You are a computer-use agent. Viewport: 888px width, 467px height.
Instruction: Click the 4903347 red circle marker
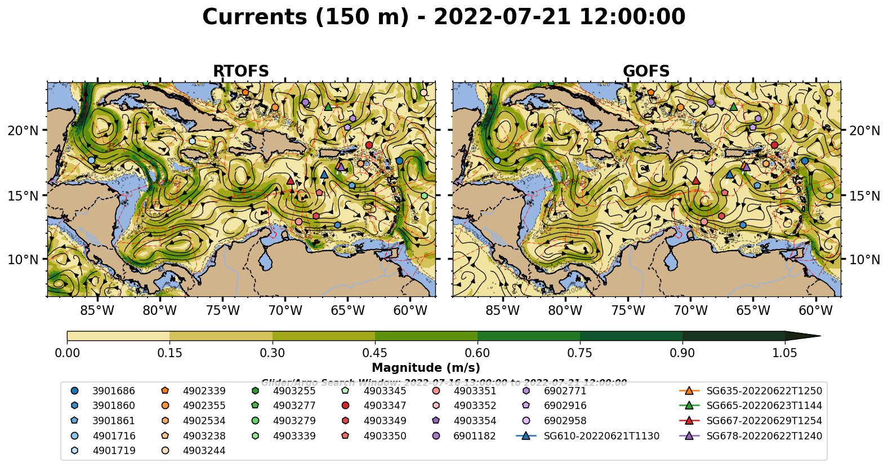(x=345, y=406)
